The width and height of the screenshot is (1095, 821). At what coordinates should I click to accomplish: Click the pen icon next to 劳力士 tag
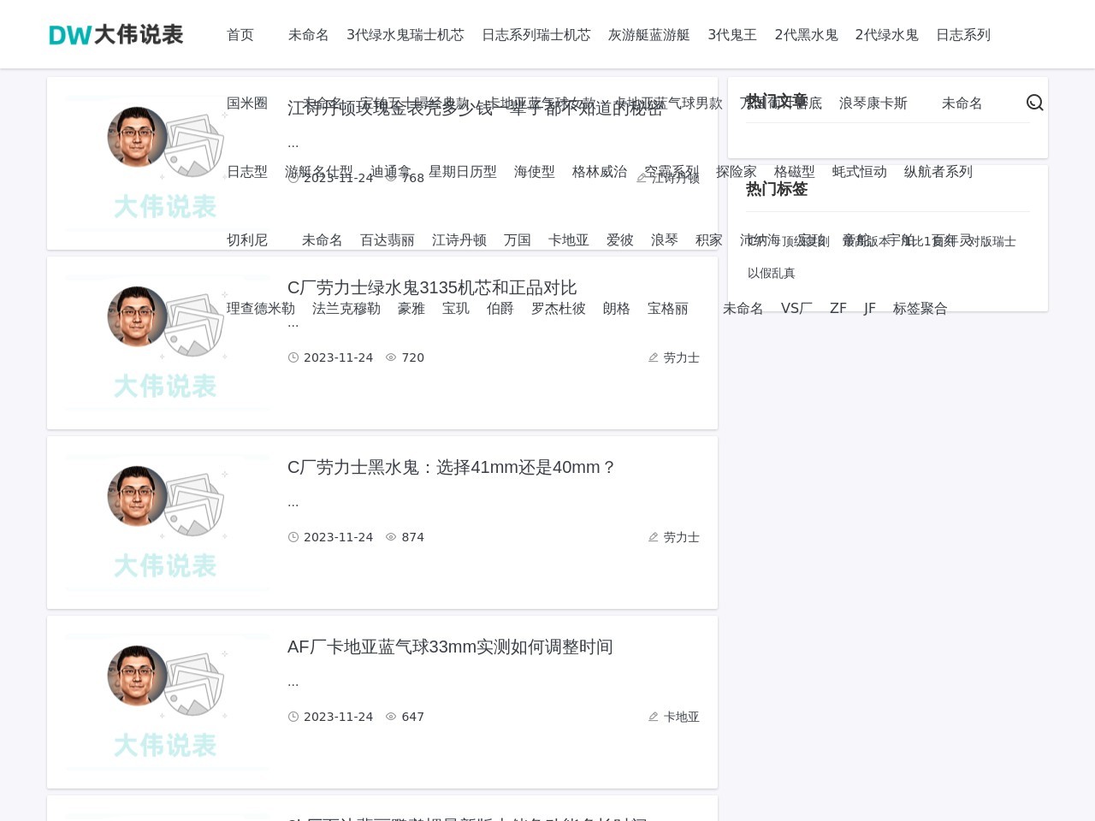[654, 357]
